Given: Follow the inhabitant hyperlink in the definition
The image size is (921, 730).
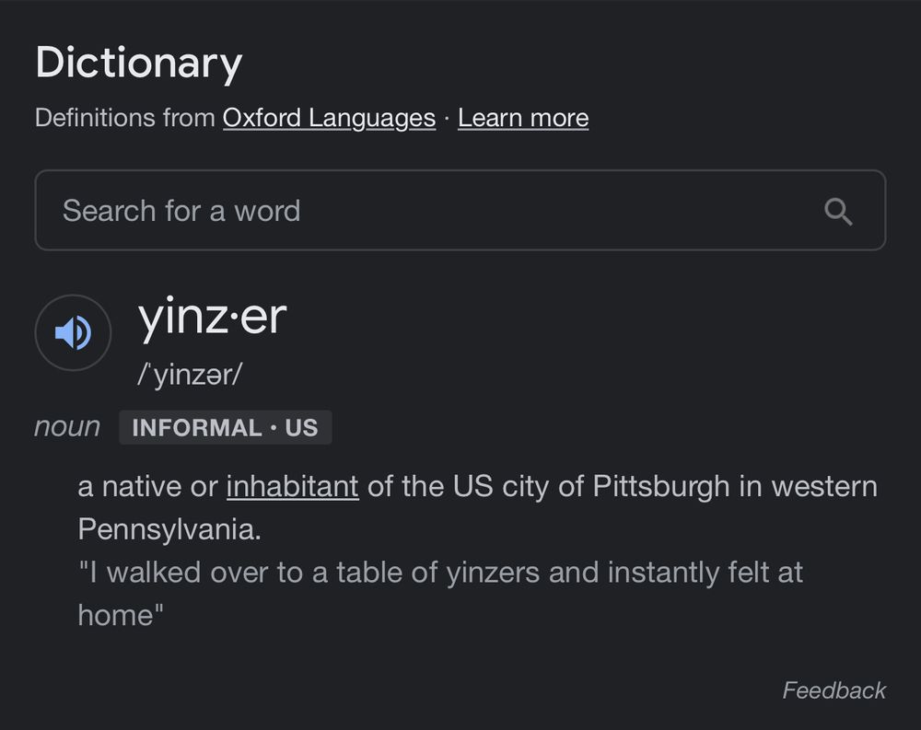Looking at the screenshot, I should click(292, 486).
